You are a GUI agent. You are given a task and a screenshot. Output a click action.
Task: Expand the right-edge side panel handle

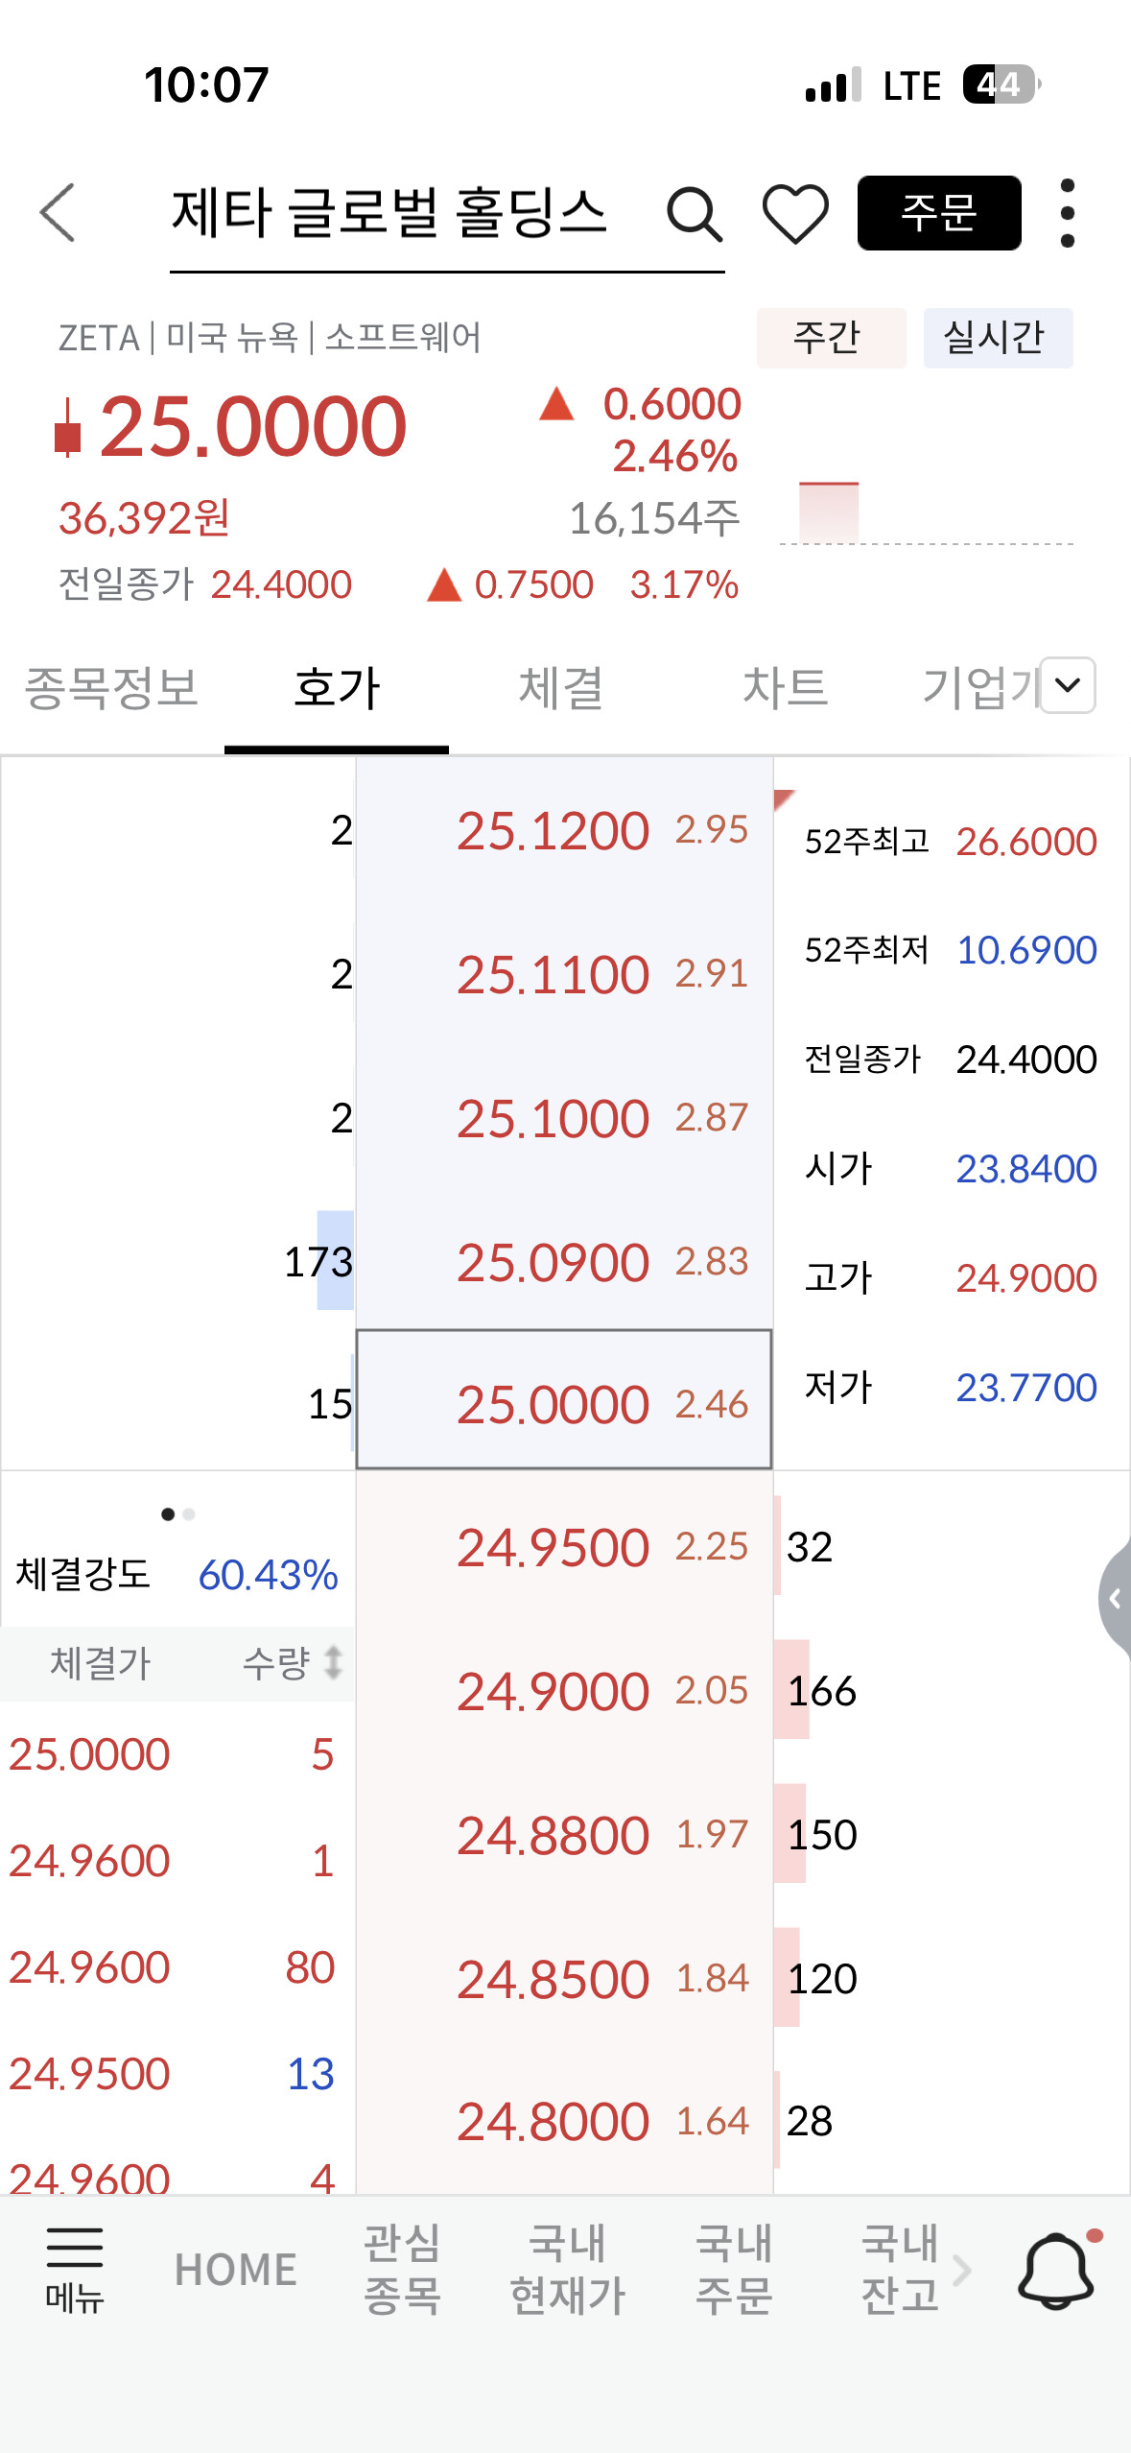[x=1115, y=1599]
